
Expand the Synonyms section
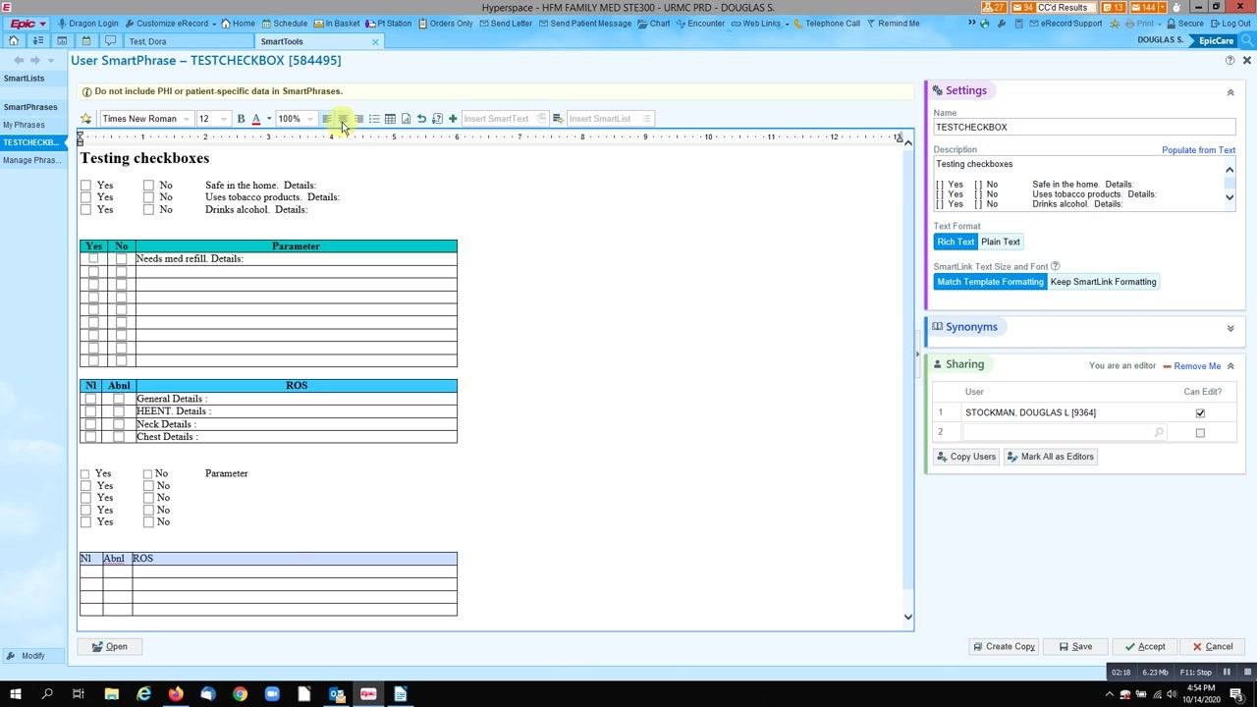(1230, 328)
